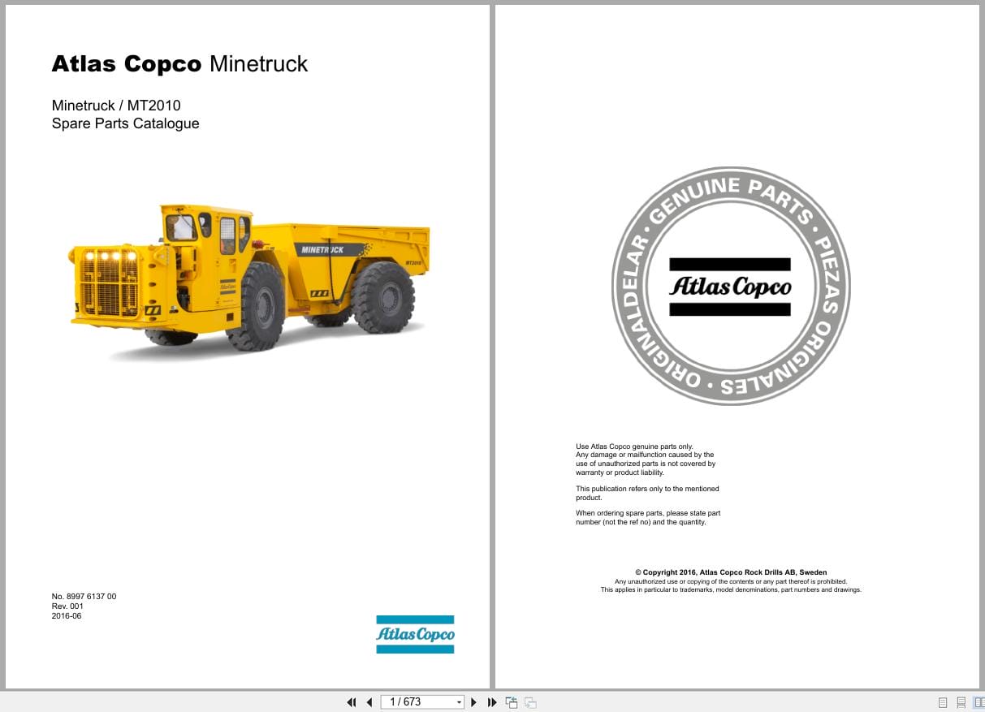Click the 'When ordering spare parts' paragraph
Screen dimensions: 985x712
click(648, 518)
